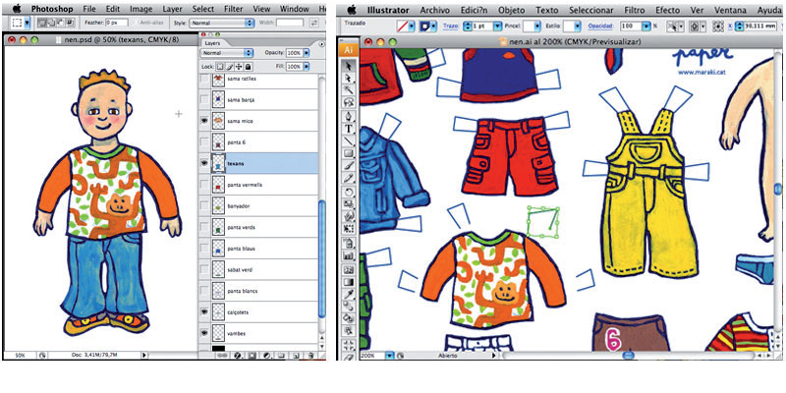Open the layer Opacity slider arrow
Screen dimensions: 786x393
[x=307, y=53]
